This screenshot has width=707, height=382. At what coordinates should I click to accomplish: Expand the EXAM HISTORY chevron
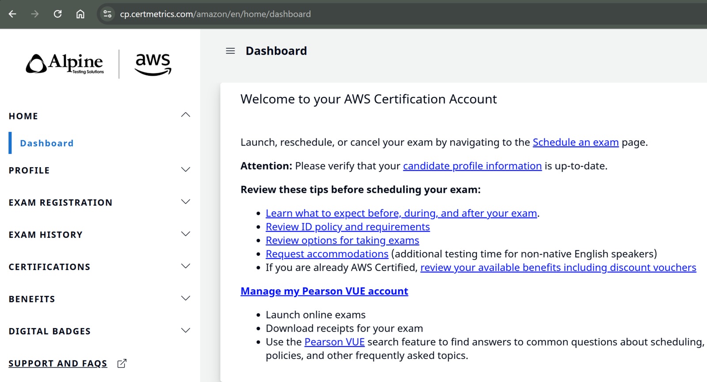tap(186, 234)
